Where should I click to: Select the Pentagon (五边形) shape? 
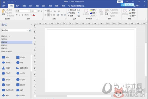tap(6, 73)
